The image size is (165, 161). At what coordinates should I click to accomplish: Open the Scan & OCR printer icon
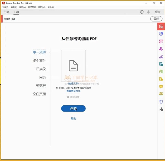161,94
